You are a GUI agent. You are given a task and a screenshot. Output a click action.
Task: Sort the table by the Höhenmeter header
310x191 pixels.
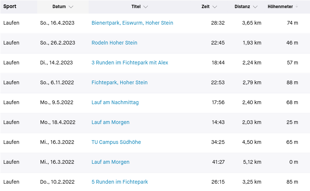click(280, 7)
